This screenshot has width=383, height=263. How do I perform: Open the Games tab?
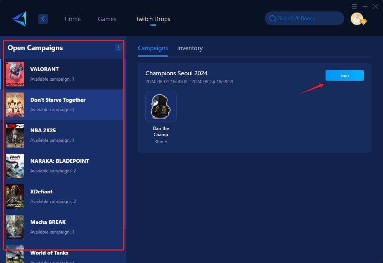click(107, 19)
